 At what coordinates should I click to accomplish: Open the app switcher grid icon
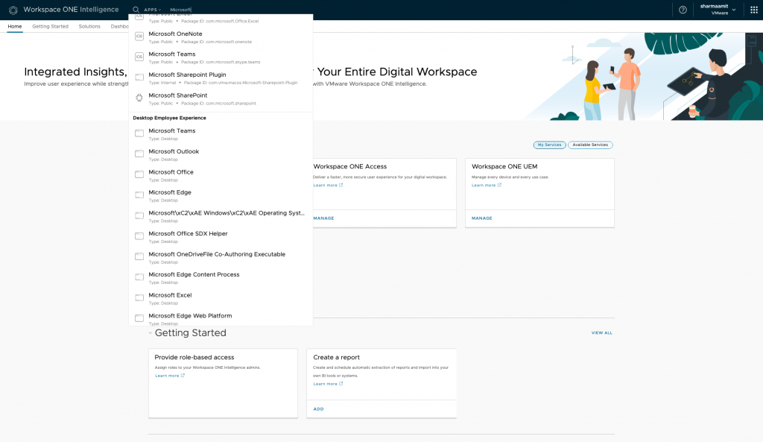(x=753, y=10)
